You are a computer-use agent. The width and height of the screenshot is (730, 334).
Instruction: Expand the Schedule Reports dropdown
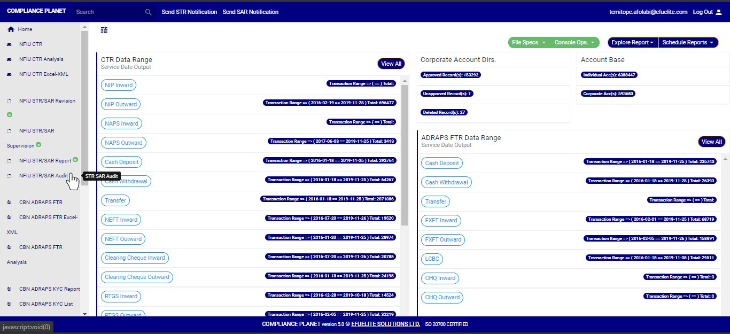pos(687,43)
